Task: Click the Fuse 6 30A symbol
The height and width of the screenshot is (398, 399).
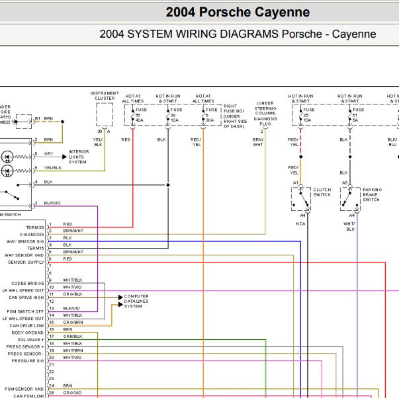Action: [x=203, y=115]
